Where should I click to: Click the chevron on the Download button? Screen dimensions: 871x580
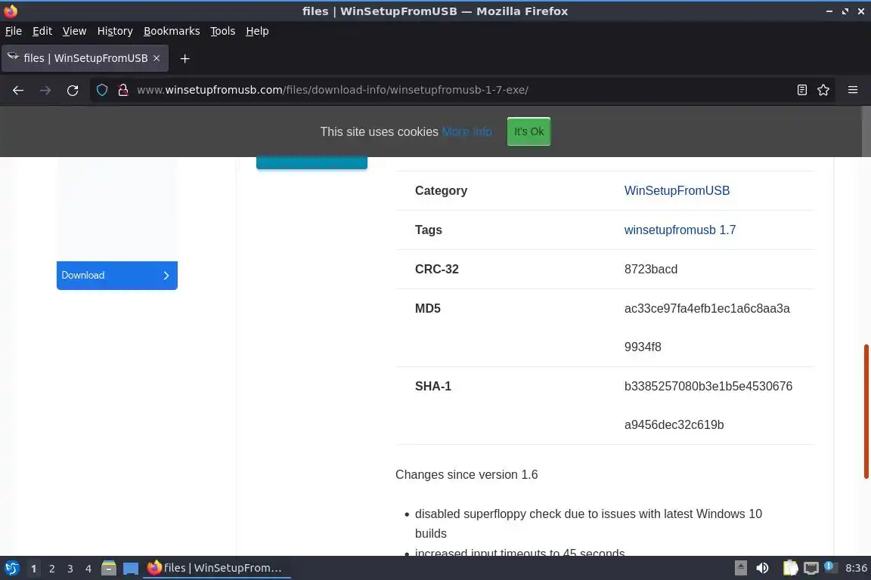point(166,276)
